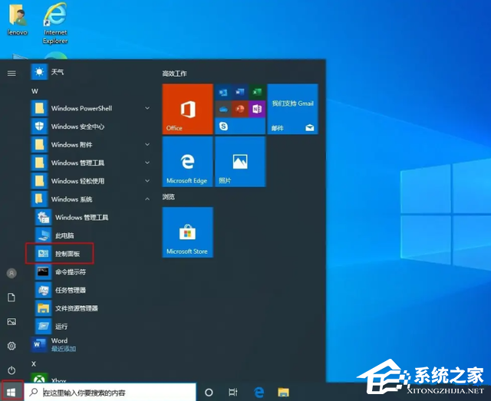Open File Explorer from the taskbar

(283, 393)
